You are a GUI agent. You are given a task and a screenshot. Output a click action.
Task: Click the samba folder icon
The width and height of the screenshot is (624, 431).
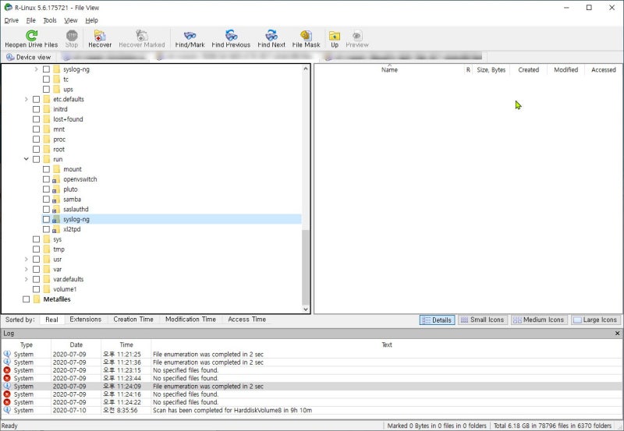click(x=56, y=200)
